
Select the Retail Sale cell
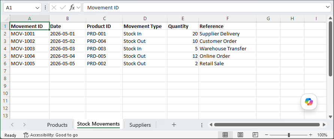pyautogui.click(x=228, y=64)
